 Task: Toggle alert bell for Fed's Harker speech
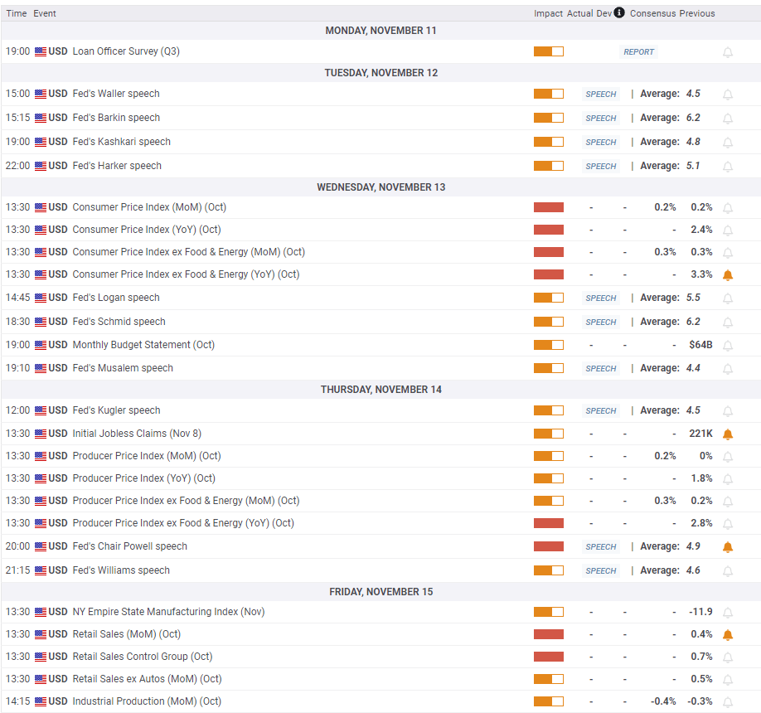click(728, 167)
